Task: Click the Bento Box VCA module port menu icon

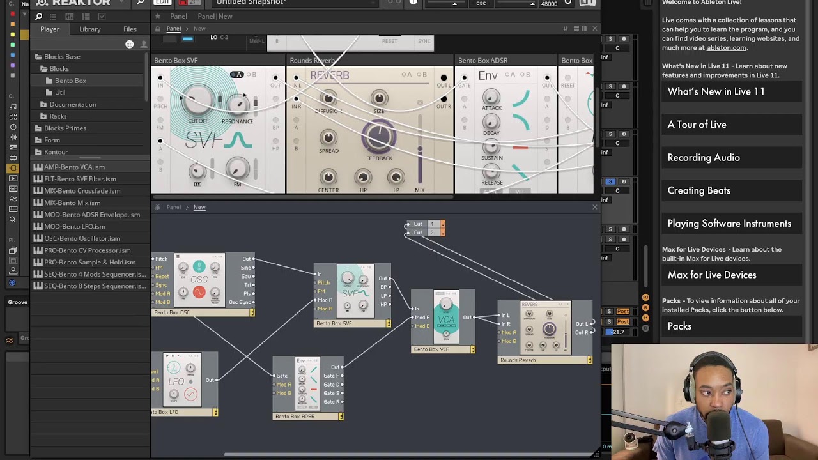Action: click(x=472, y=349)
